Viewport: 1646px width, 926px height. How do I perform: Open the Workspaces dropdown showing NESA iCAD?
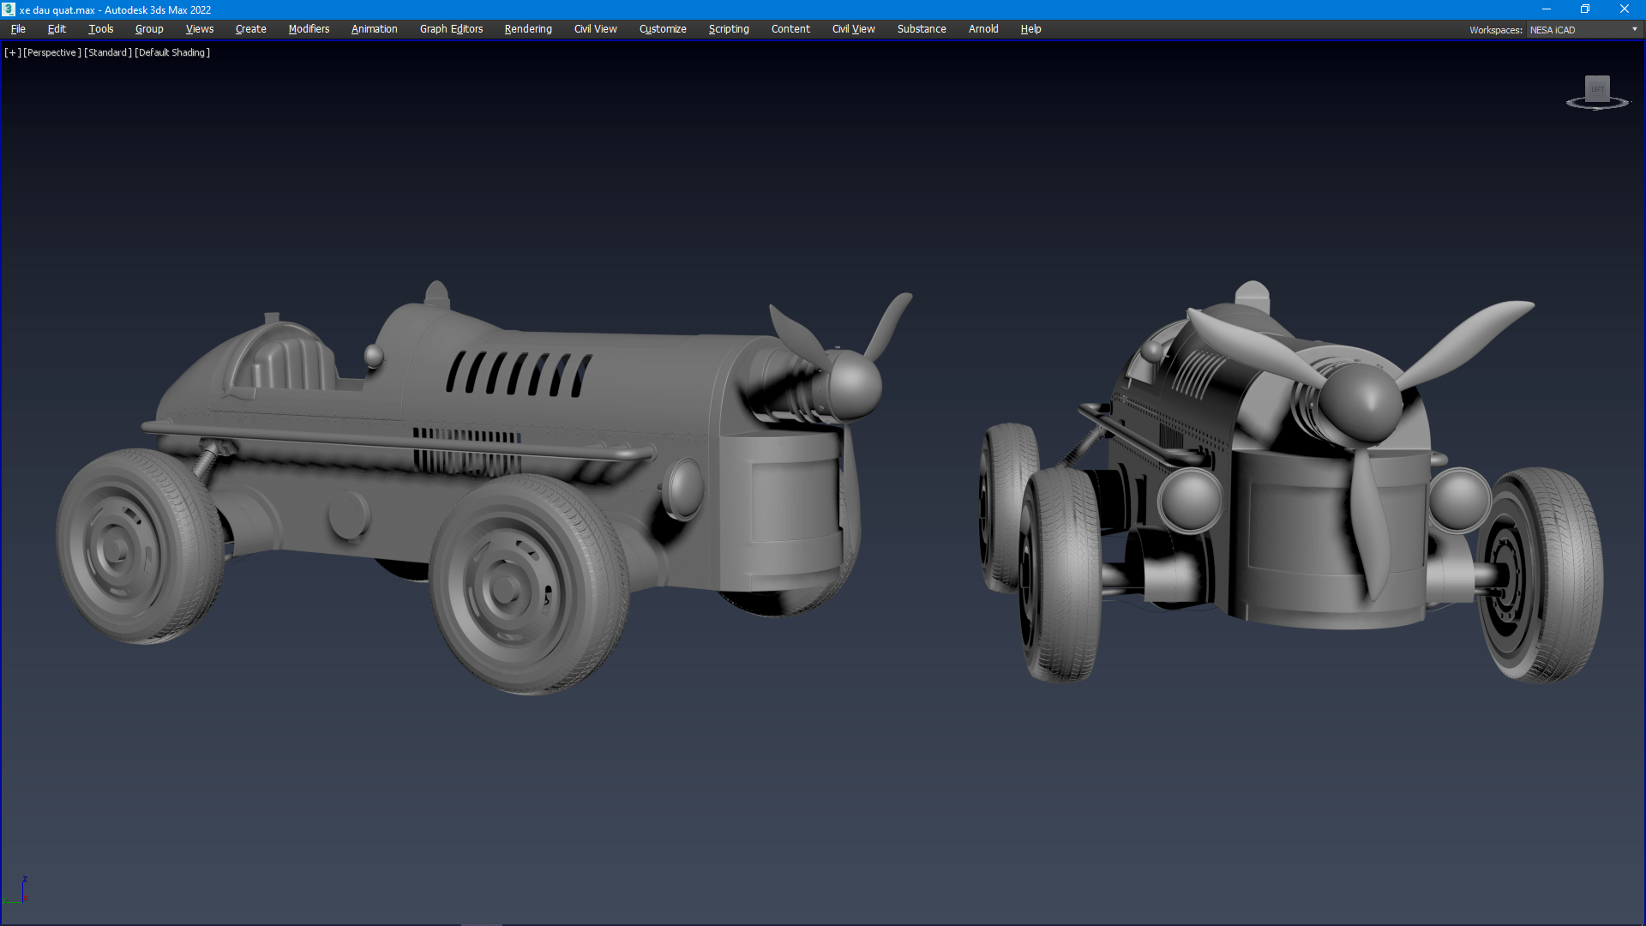(x=1583, y=29)
